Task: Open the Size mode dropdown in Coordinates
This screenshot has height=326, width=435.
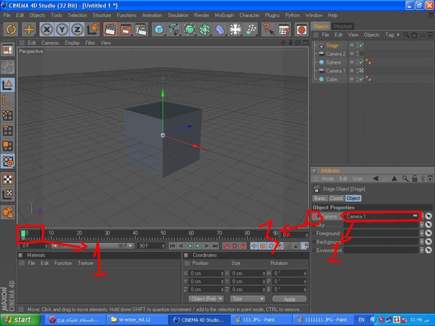Action: click(248, 299)
